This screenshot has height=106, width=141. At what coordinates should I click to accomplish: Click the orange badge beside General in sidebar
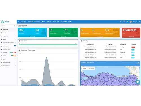(x=14, y=56)
